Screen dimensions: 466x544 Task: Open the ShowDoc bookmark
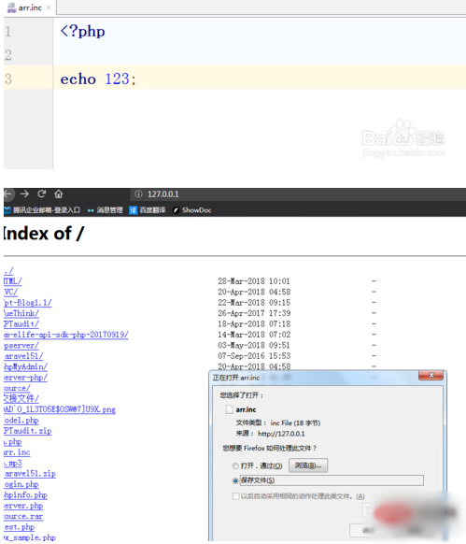coord(192,210)
